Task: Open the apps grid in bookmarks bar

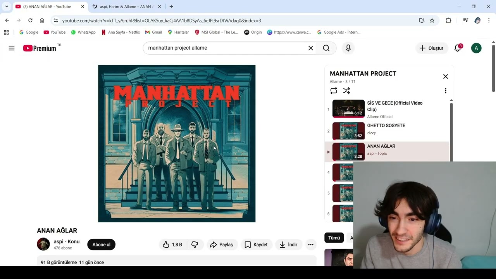Action: 6,32
